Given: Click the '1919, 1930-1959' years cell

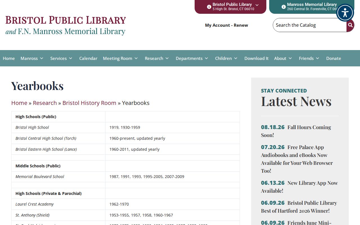Looking at the screenshot, I should click(172, 127).
